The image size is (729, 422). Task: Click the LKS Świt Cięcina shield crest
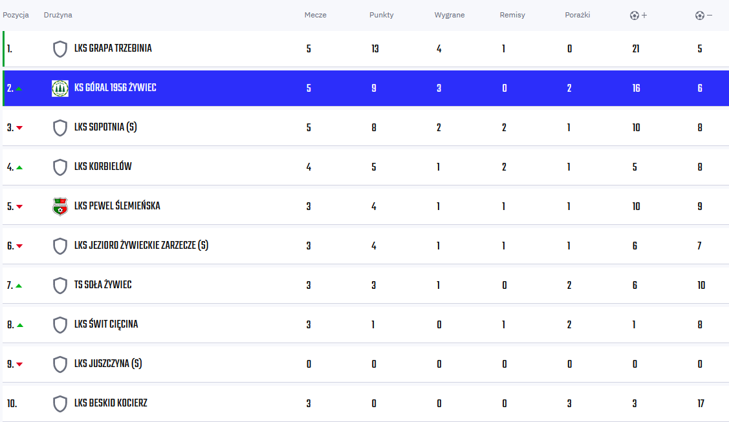coord(60,325)
